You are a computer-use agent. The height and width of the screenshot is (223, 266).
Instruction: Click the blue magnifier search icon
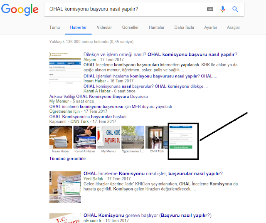coord(235,9)
